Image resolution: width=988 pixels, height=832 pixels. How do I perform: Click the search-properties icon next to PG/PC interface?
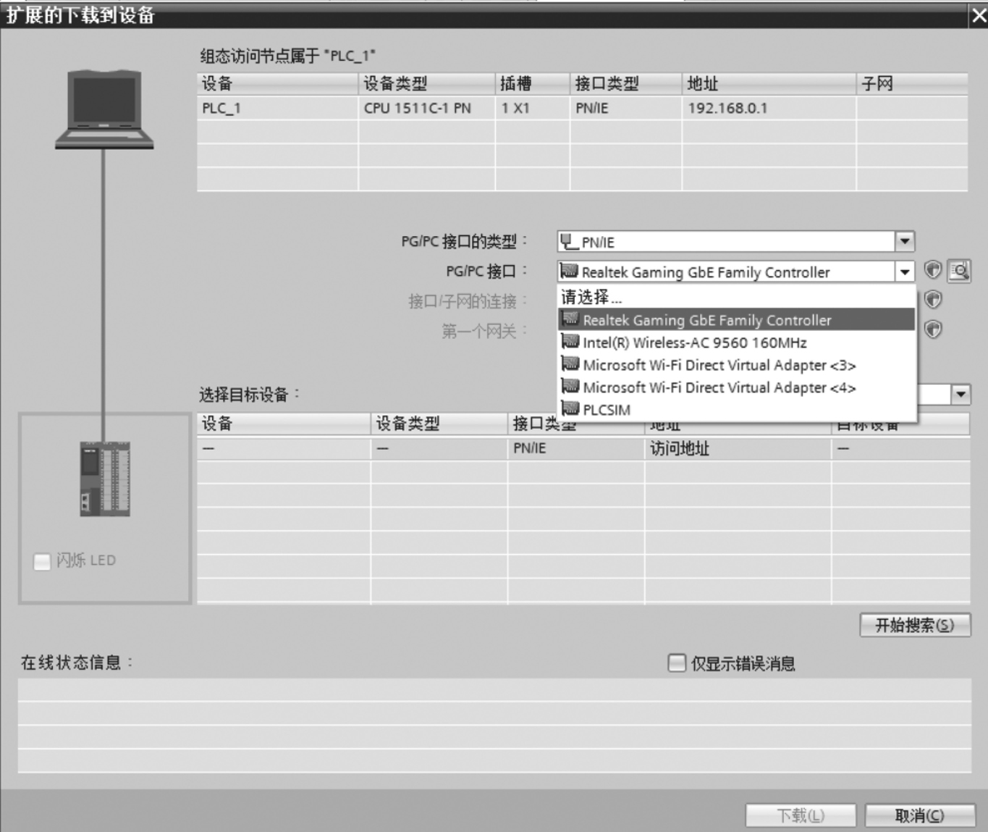(x=959, y=271)
